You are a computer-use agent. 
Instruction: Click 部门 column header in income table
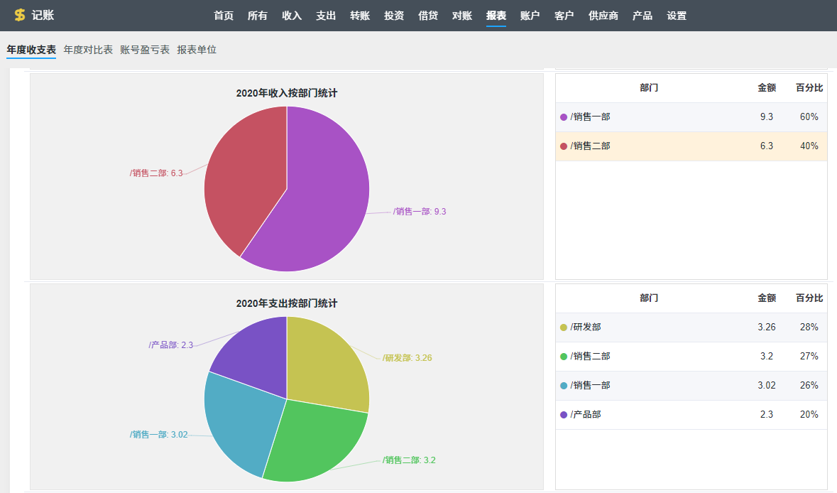click(649, 87)
